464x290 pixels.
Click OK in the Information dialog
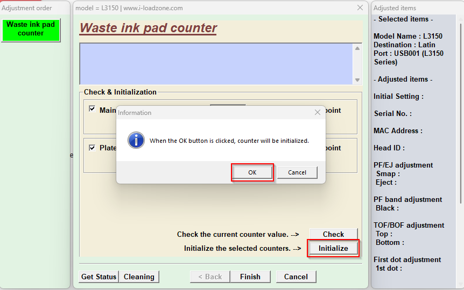252,172
